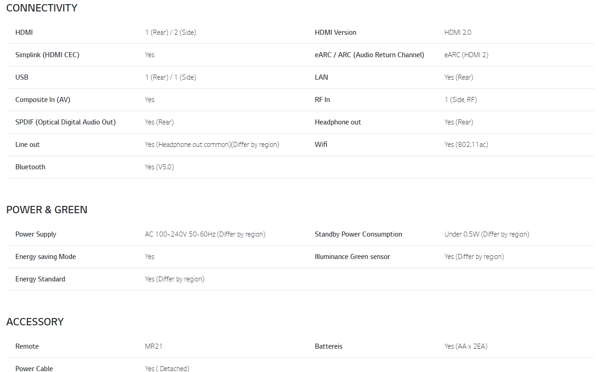Click the HDMI Version value HDMI 2.0
This screenshot has width=599, height=372.
[x=457, y=32]
